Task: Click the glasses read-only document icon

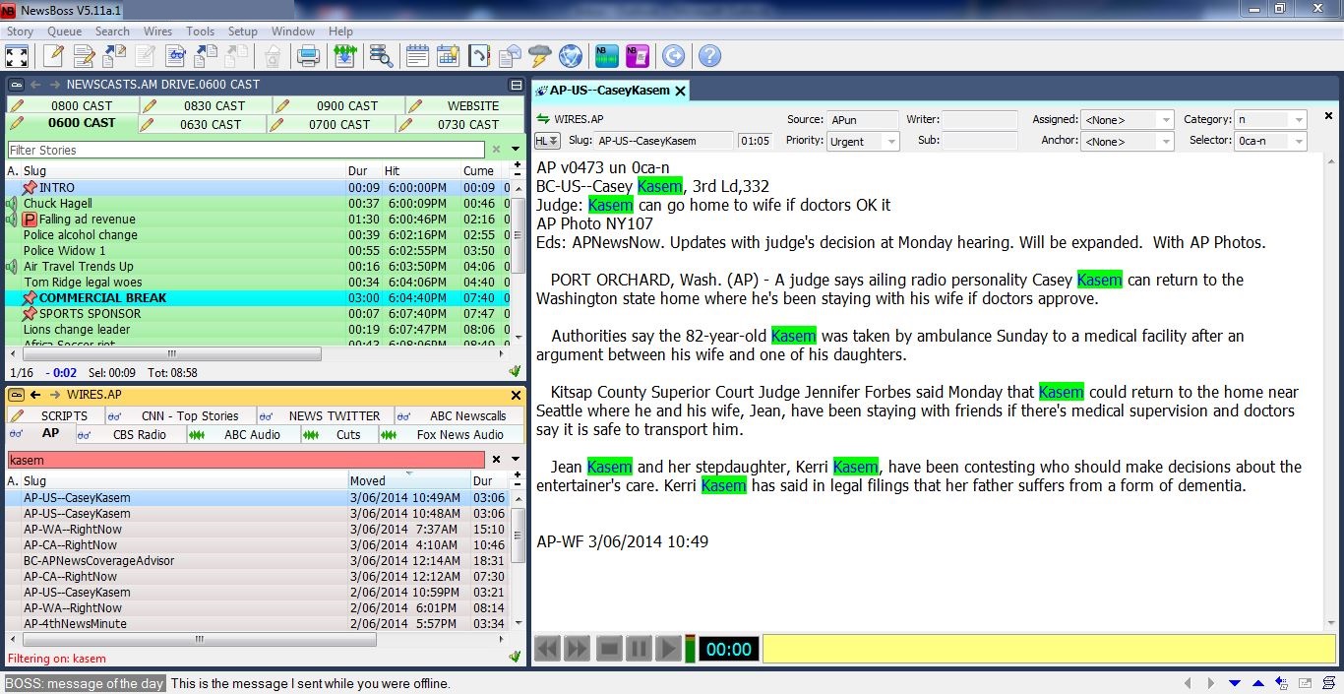Action: point(175,56)
